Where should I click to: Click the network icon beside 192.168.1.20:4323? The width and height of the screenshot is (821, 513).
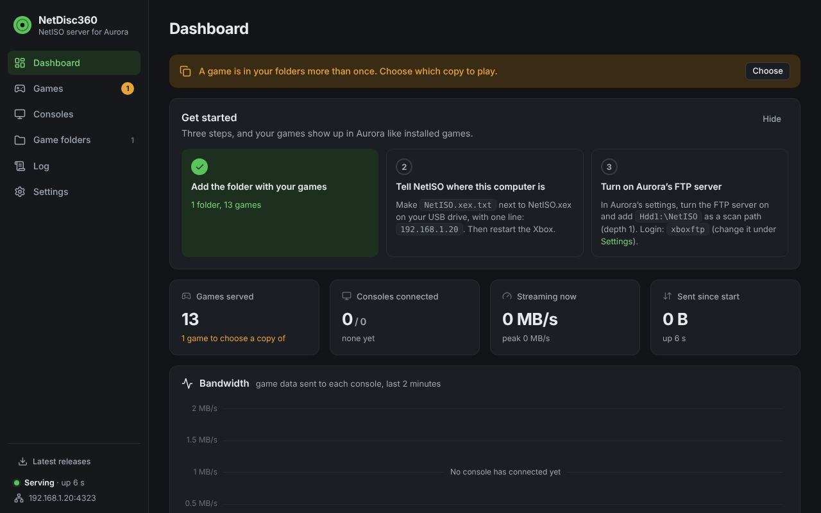(x=19, y=498)
